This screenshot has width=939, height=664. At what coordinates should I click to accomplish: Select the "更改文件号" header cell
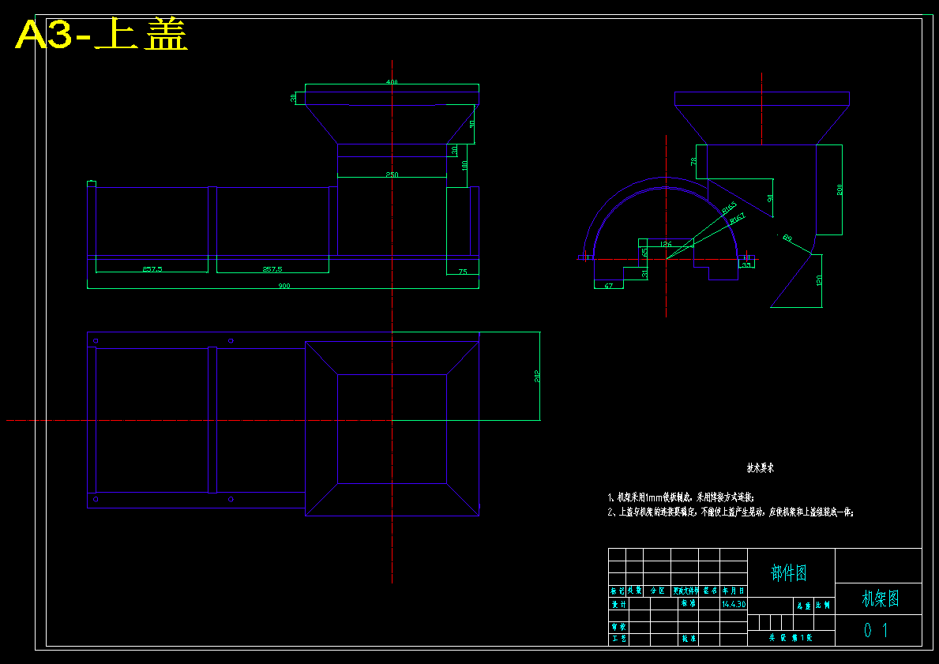pyautogui.click(x=685, y=591)
